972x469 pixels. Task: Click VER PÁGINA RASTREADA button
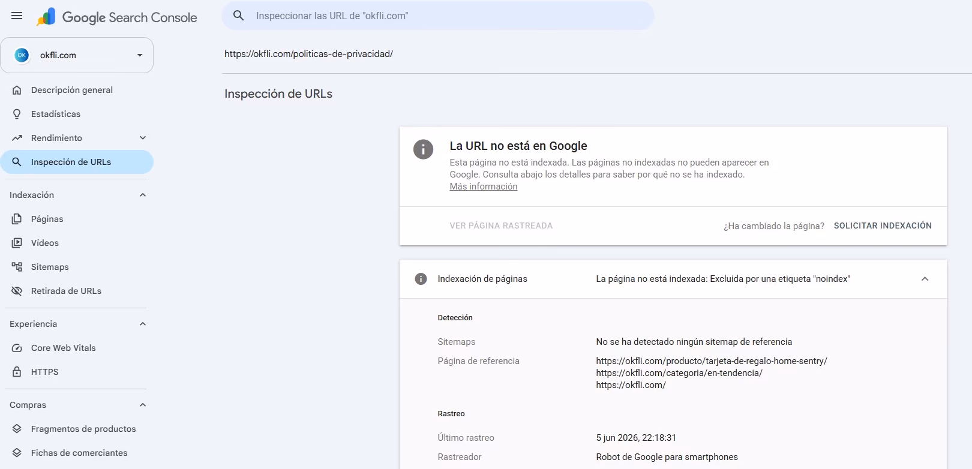click(501, 226)
